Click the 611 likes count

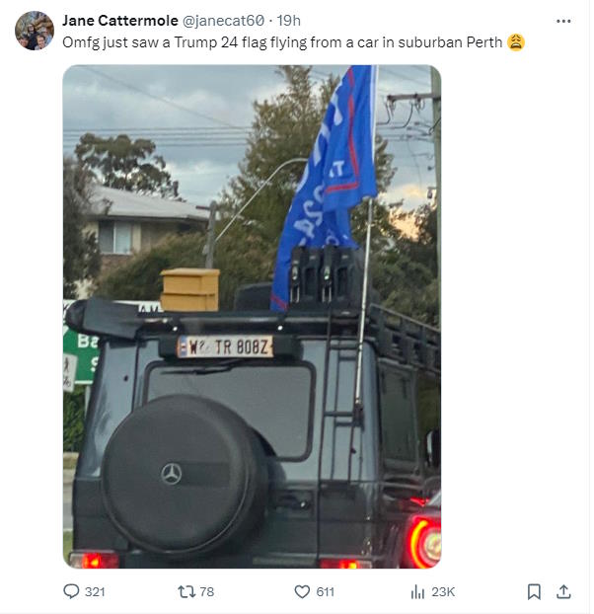326,591
